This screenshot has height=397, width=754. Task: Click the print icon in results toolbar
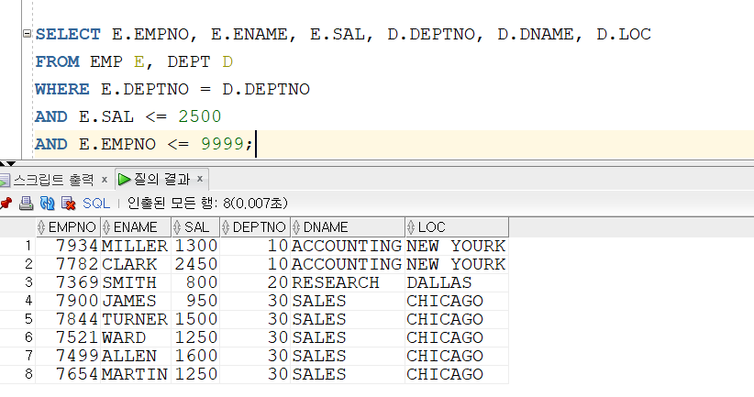coord(26,204)
